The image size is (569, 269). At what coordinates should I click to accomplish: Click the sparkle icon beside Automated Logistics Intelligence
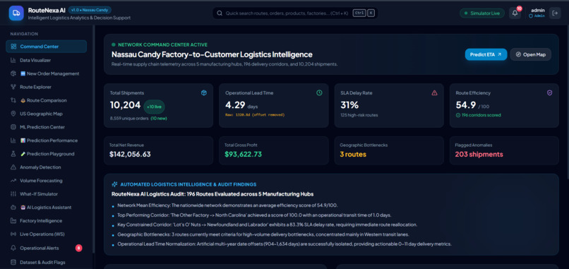click(114, 184)
